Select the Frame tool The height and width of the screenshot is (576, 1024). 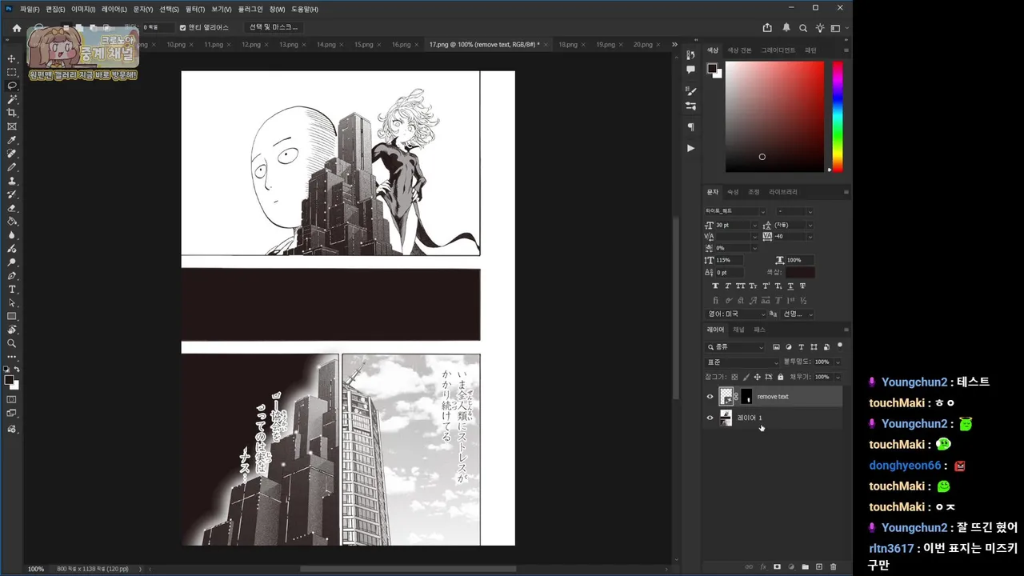(12, 126)
